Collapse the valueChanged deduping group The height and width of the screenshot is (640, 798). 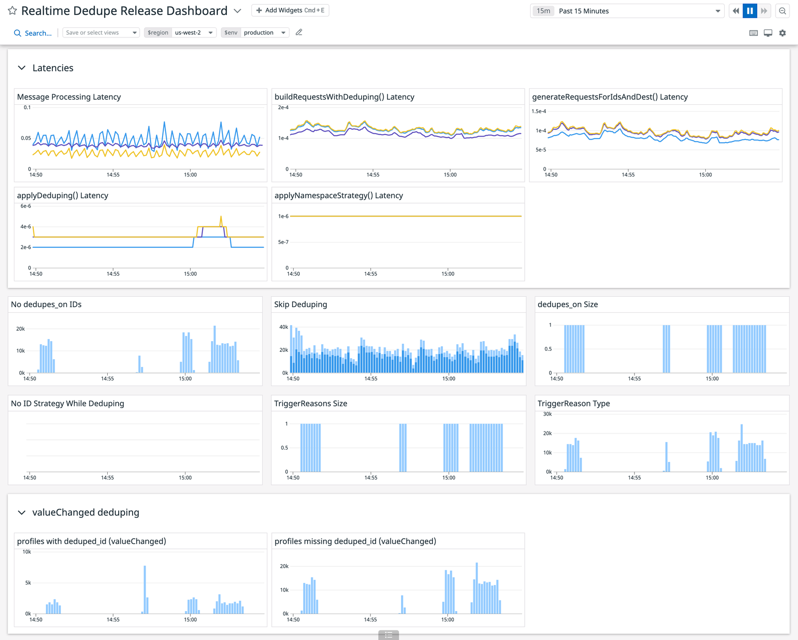click(x=21, y=512)
